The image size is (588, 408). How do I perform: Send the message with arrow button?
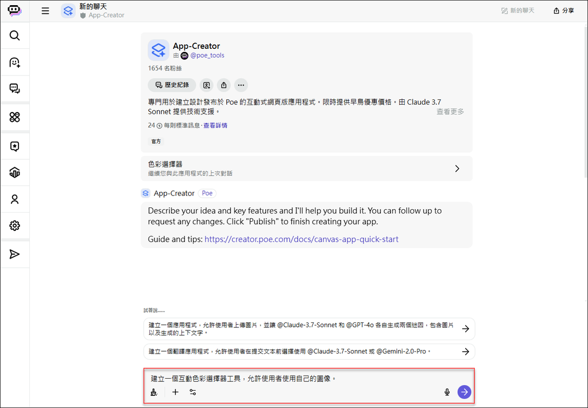click(464, 392)
